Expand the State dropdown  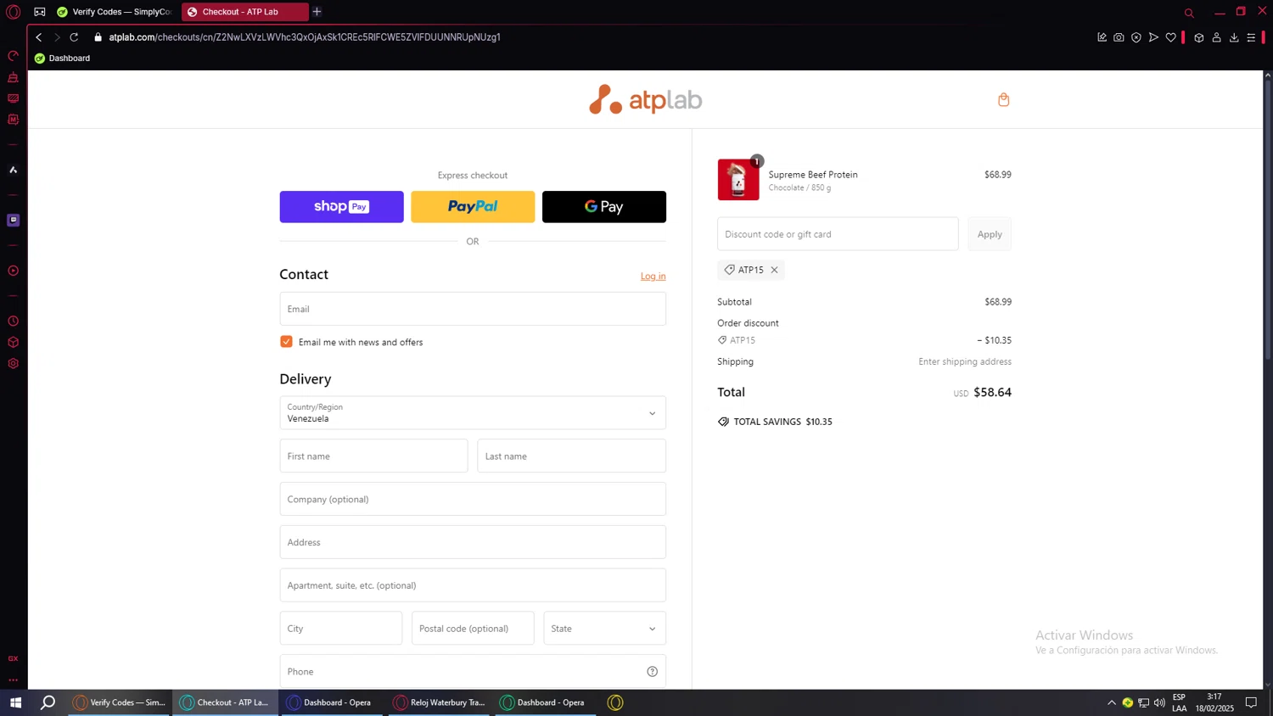click(x=604, y=629)
